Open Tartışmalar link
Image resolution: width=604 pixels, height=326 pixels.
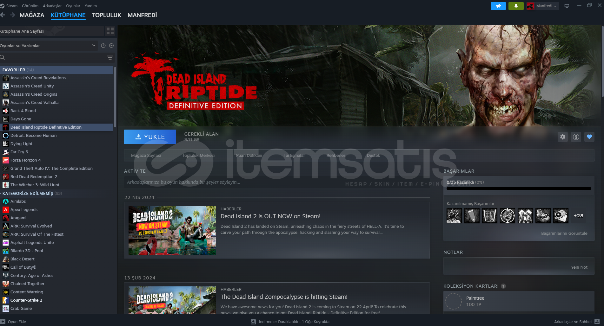coord(294,155)
